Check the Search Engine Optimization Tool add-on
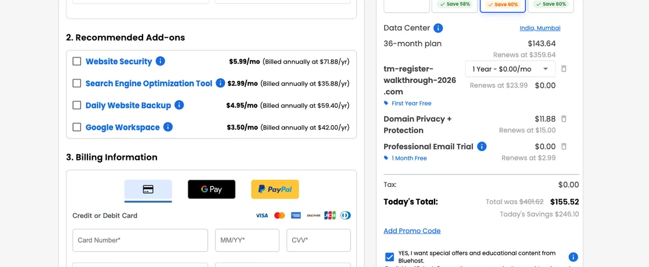The image size is (649, 267). tap(76, 83)
